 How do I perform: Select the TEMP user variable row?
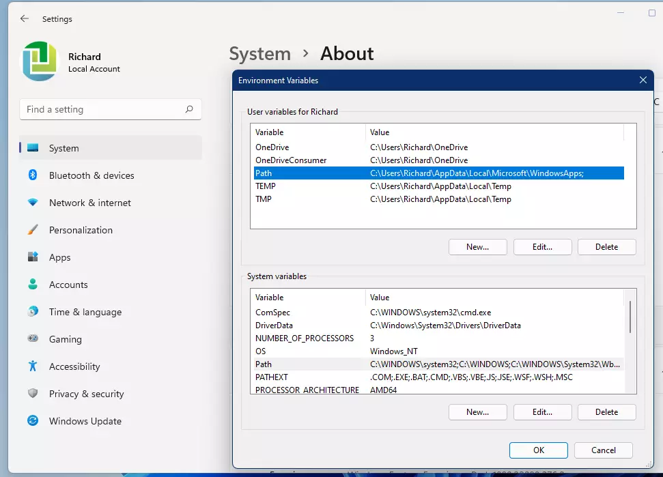pyautogui.click(x=439, y=186)
